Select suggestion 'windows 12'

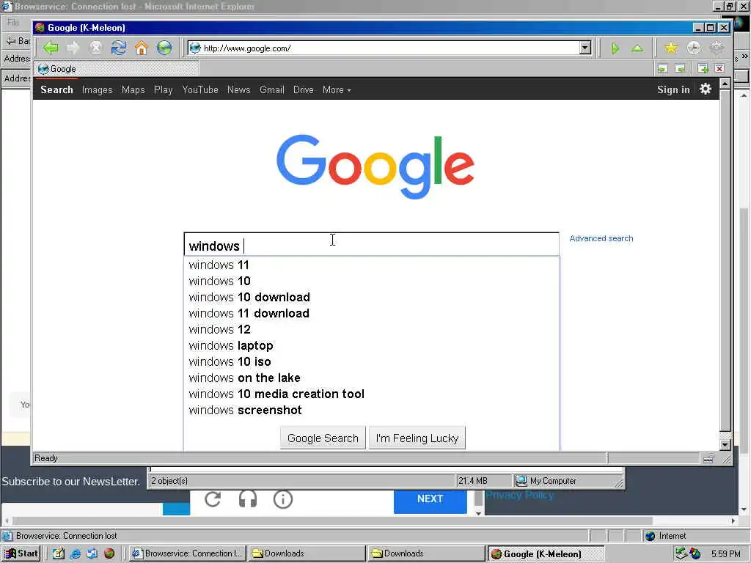[x=372, y=329]
